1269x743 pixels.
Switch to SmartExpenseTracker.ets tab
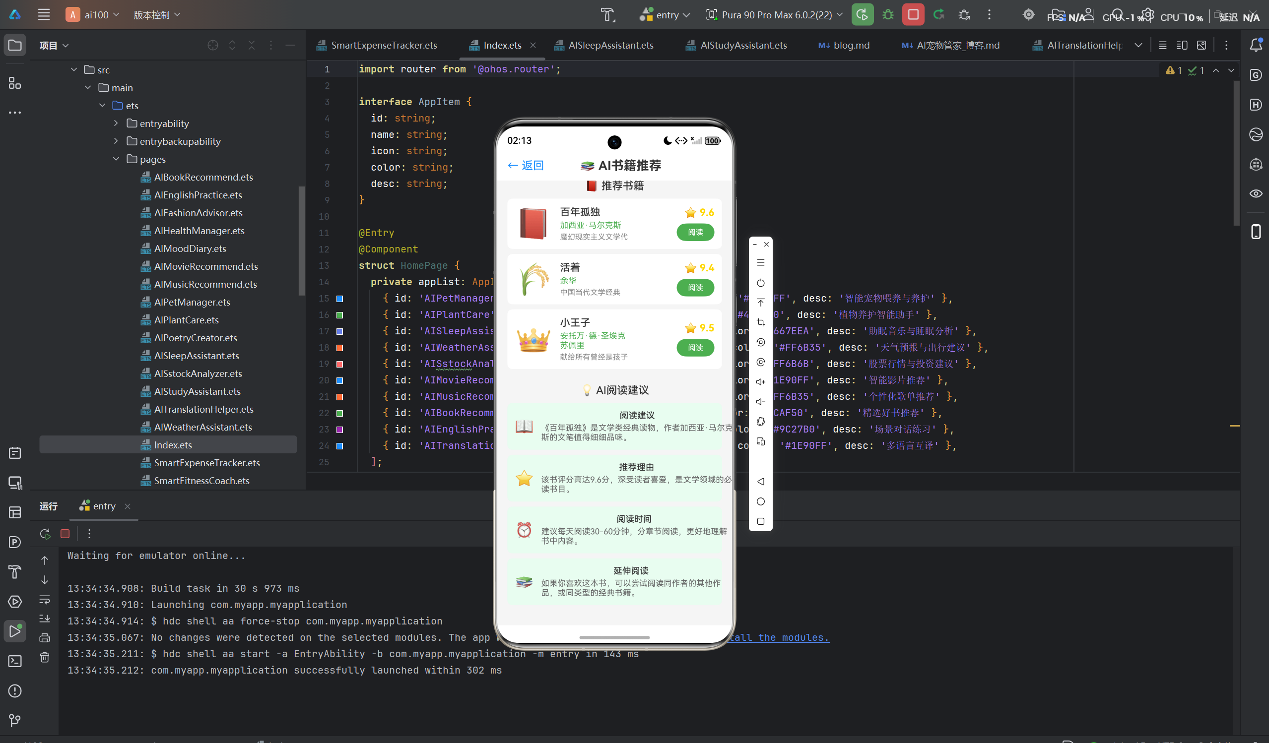pos(377,45)
